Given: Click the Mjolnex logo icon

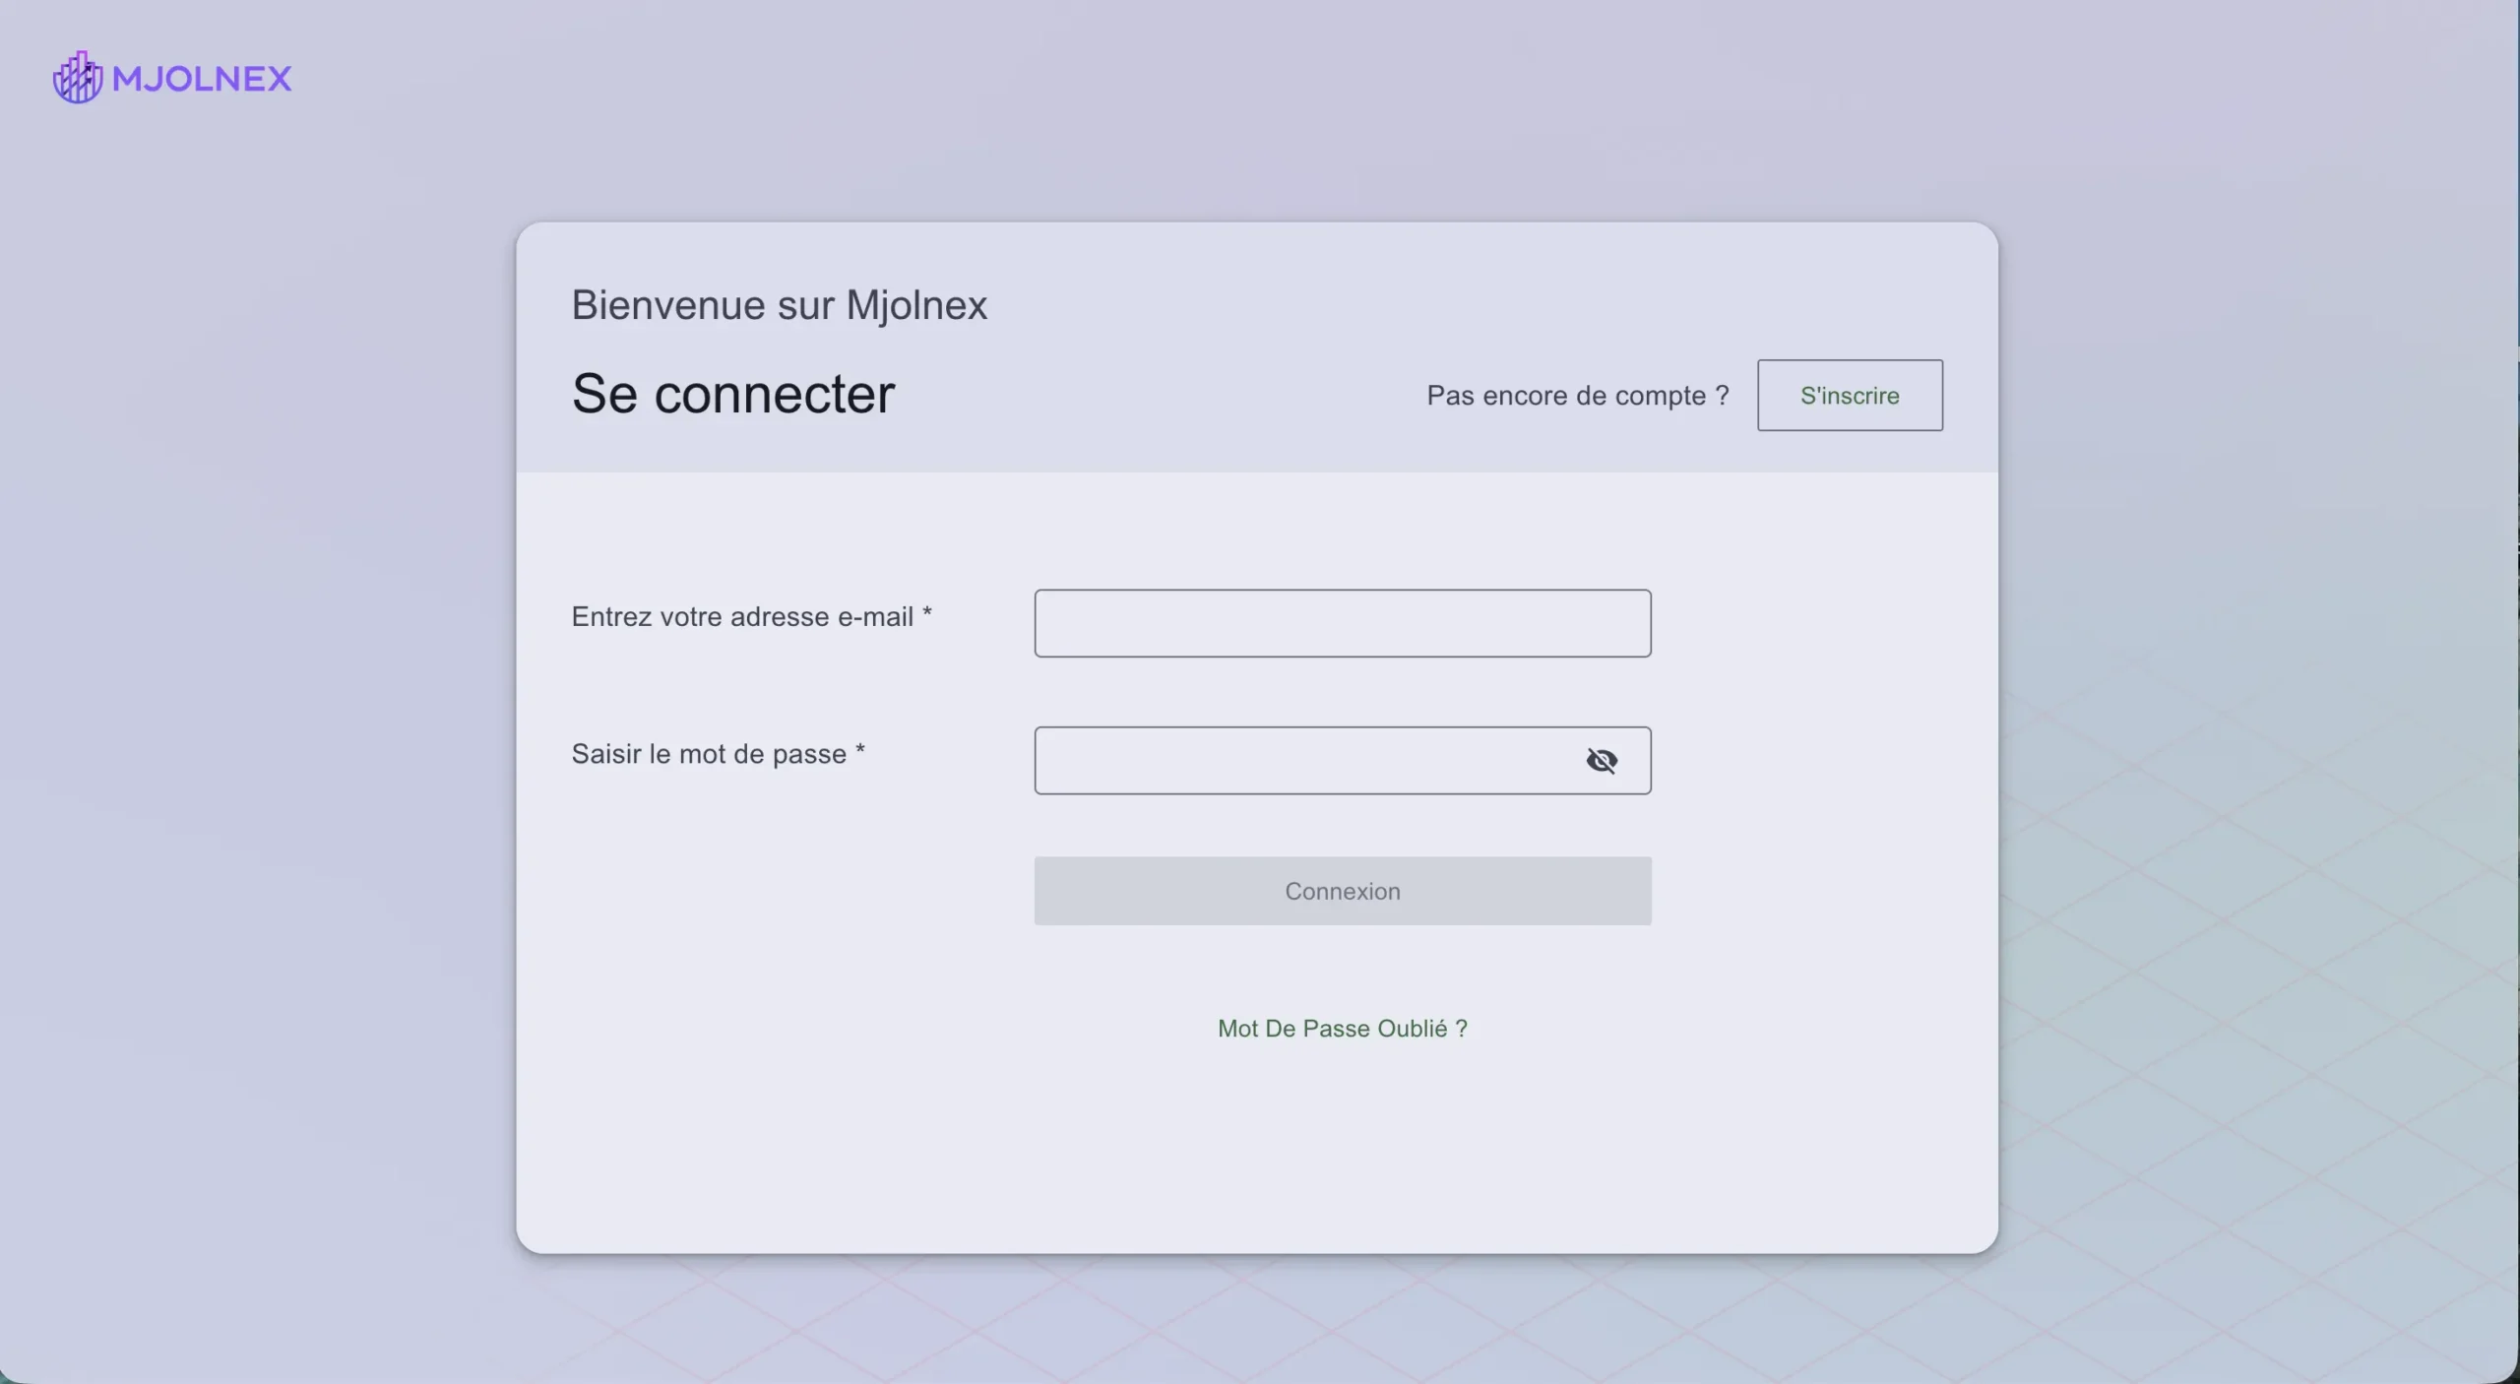Looking at the screenshot, I should click(78, 78).
